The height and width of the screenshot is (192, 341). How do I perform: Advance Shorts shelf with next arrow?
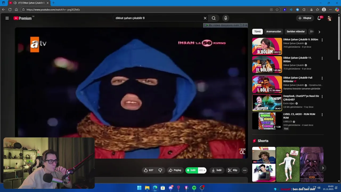pos(323,168)
